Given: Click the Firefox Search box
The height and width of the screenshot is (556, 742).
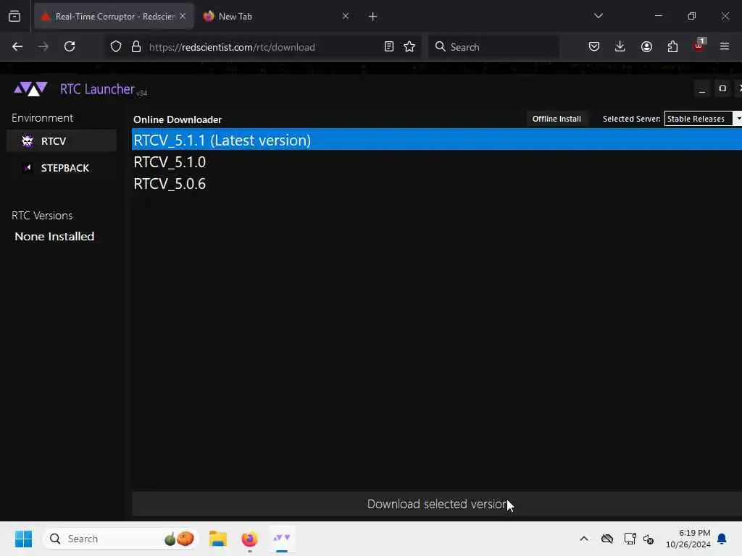Looking at the screenshot, I should (493, 47).
